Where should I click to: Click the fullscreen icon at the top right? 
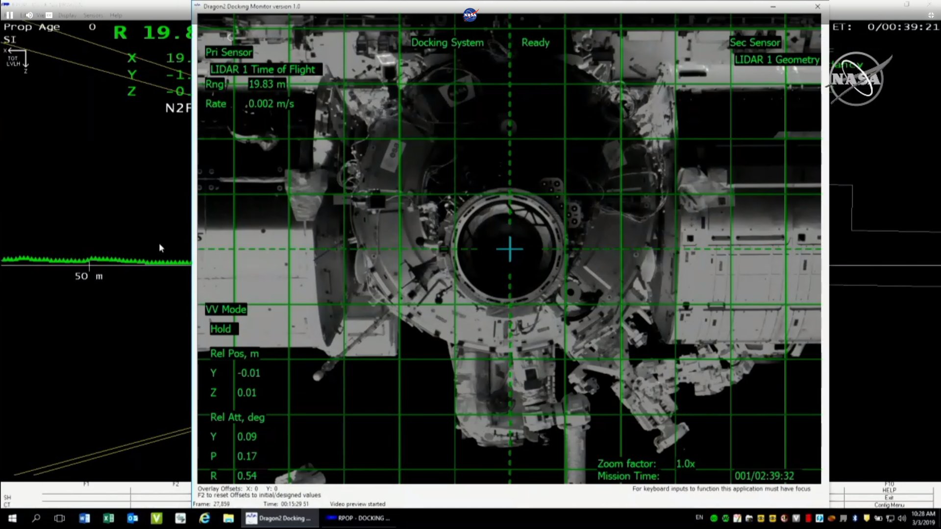[x=931, y=15]
